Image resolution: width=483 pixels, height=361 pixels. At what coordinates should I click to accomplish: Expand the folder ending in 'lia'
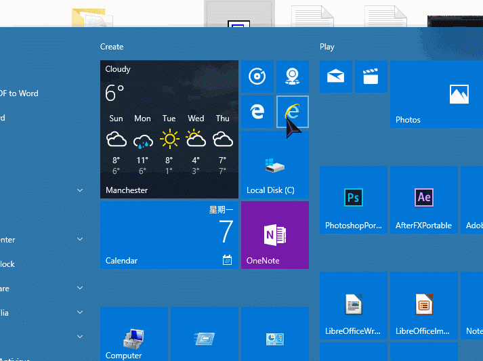(80, 312)
